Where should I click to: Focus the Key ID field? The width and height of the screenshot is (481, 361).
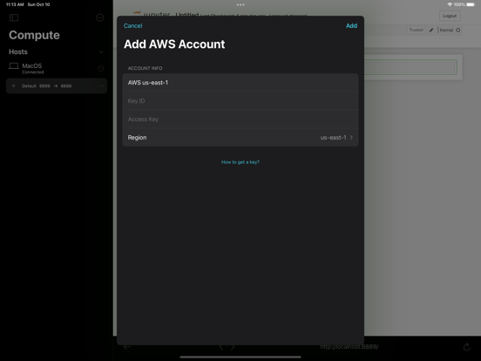(240, 101)
